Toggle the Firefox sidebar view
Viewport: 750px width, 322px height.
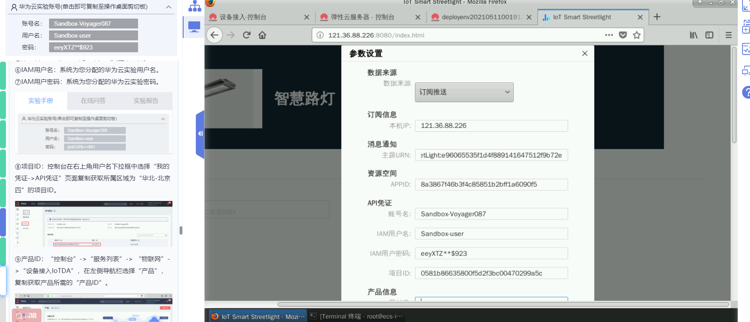[709, 35]
